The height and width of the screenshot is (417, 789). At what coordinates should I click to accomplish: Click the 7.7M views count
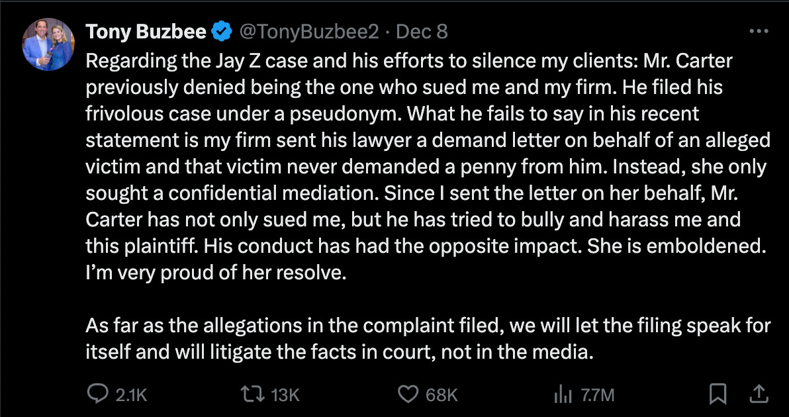(x=597, y=395)
